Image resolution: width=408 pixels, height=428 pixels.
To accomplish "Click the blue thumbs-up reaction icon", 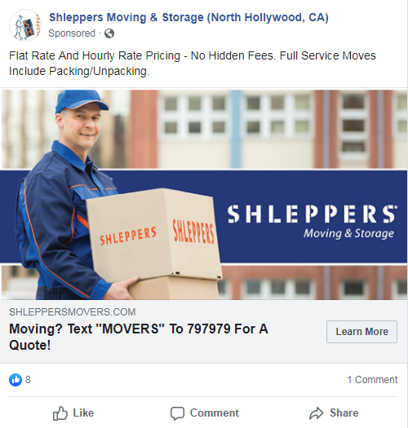I will pos(16,380).
